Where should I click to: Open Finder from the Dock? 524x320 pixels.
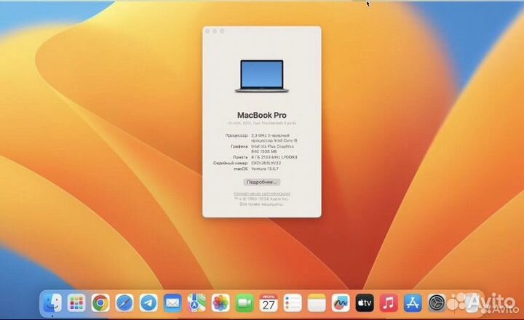(x=52, y=303)
